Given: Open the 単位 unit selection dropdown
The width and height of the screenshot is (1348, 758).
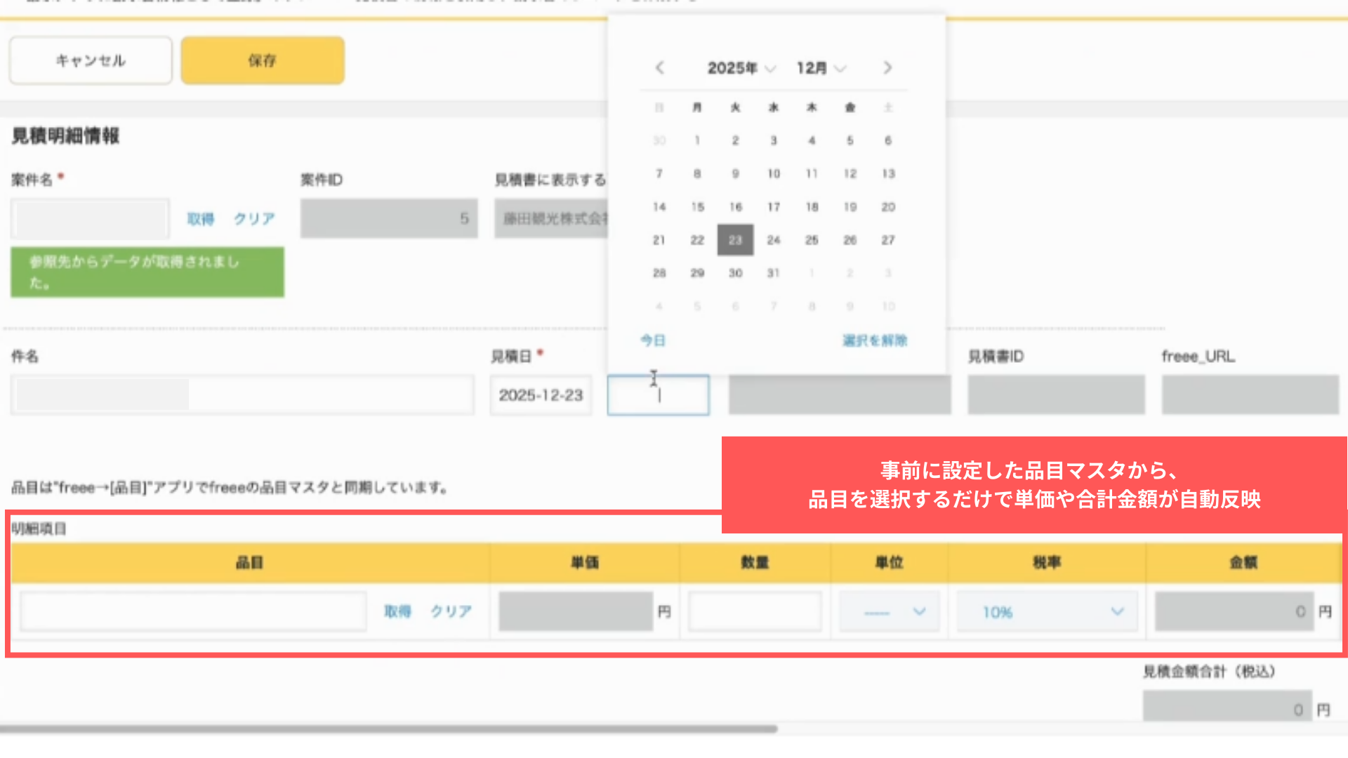Looking at the screenshot, I should click(x=888, y=611).
